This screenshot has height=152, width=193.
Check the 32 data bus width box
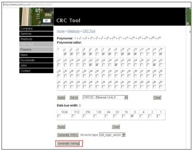pyautogui.click(x=115, y=116)
